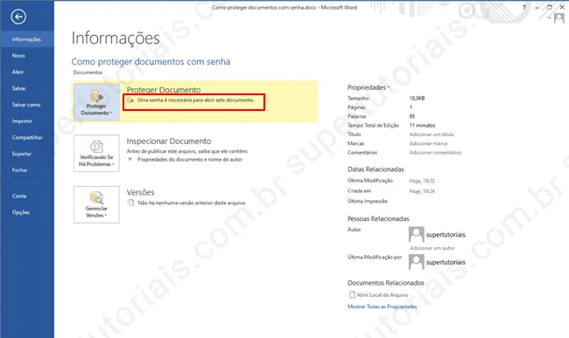
Task: Click the version document icon under Versões
Action: [x=130, y=203]
